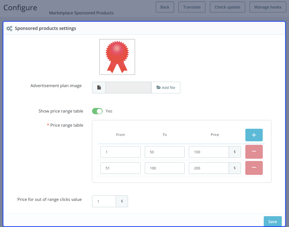Click the file document icon
This screenshot has height=227, width=289.
point(99,87)
